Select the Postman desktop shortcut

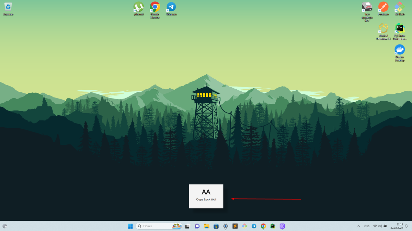point(383,9)
